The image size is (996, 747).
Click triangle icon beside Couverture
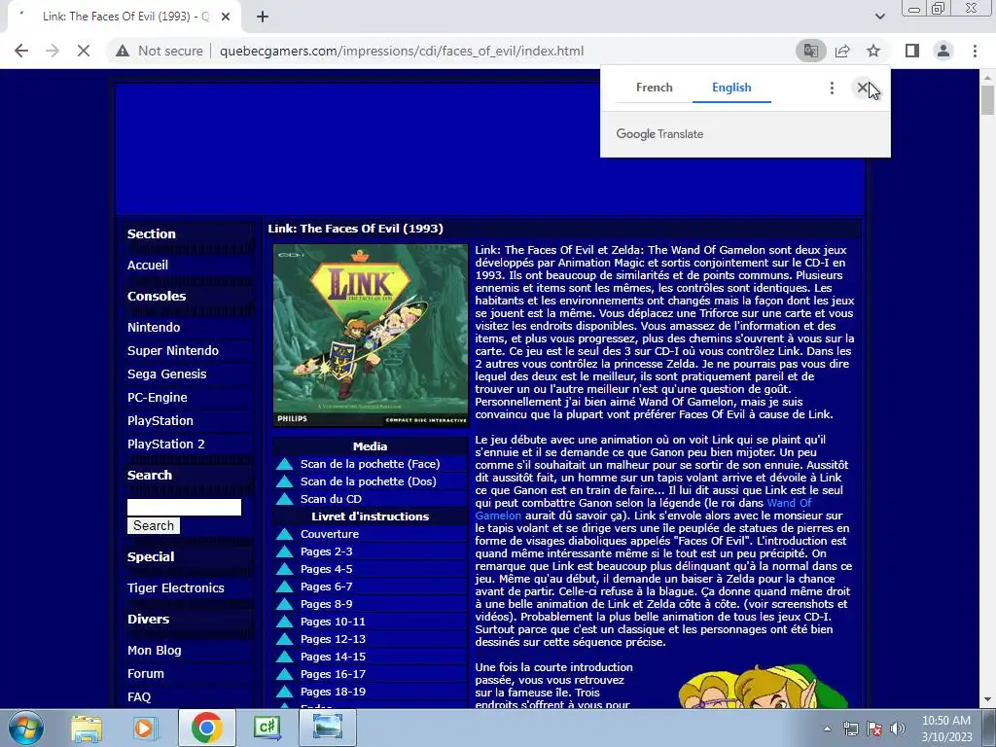coord(285,534)
